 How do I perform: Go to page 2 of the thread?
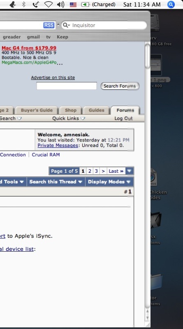tap(90, 171)
